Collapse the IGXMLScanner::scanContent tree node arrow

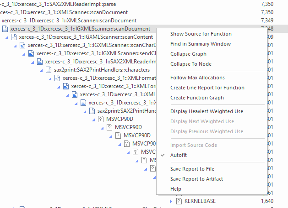click(6, 37)
